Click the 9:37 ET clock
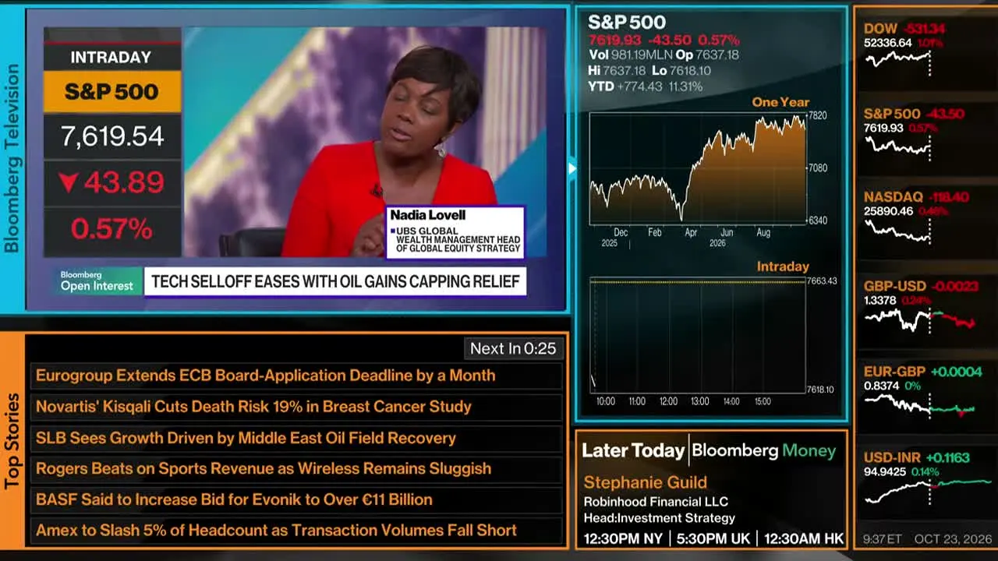Screen dimensions: 998x561 (x=883, y=539)
